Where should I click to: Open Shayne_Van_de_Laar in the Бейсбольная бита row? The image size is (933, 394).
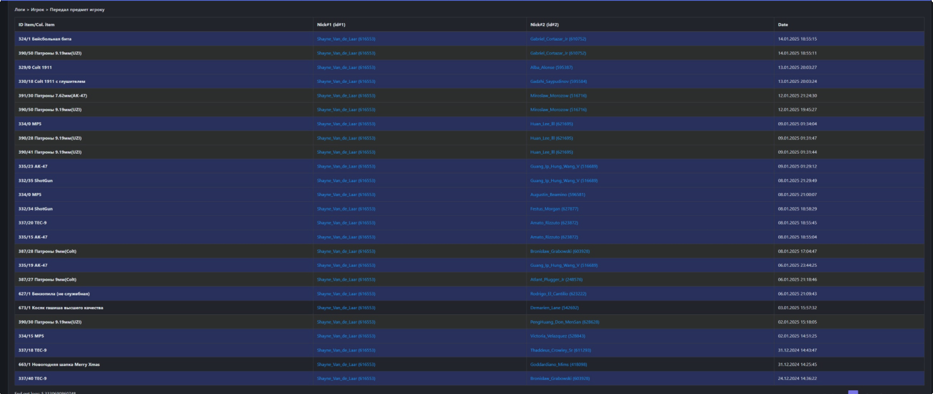coord(346,39)
